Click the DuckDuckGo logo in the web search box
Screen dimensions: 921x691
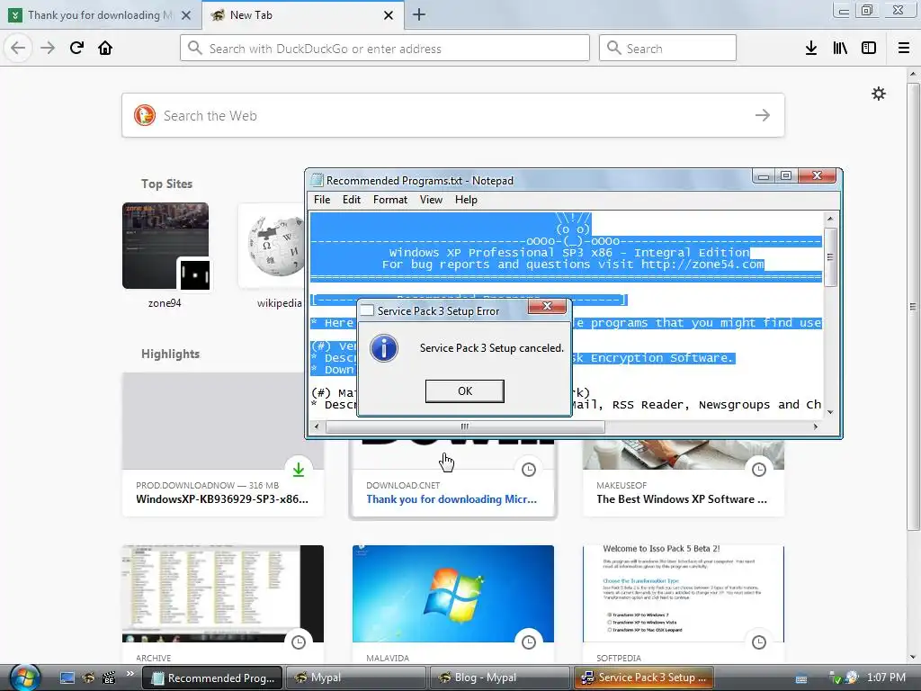coord(145,116)
